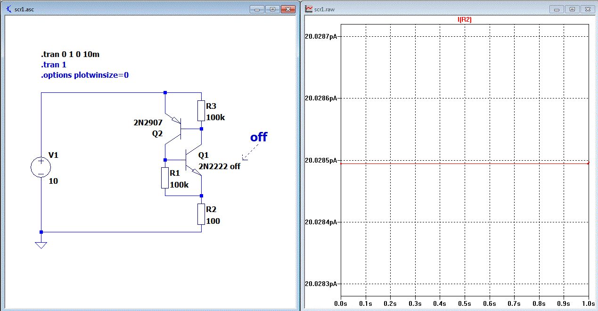Click the '.tran 0 1 0 10m' directive text
This screenshot has height=311, width=598.
(x=70, y=55)
